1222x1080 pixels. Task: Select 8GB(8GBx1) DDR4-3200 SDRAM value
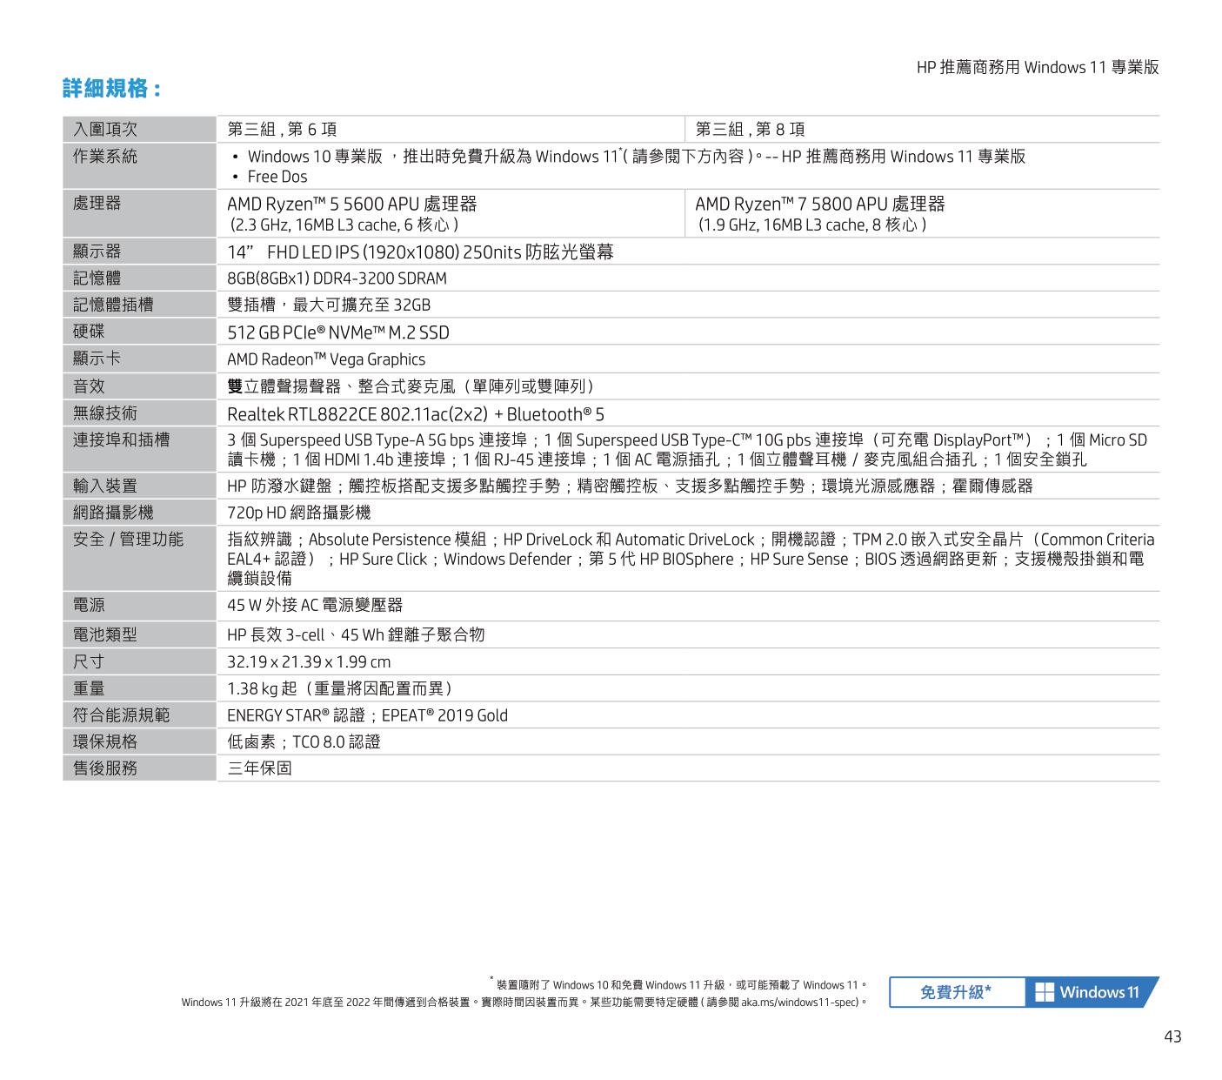[337, 278]
